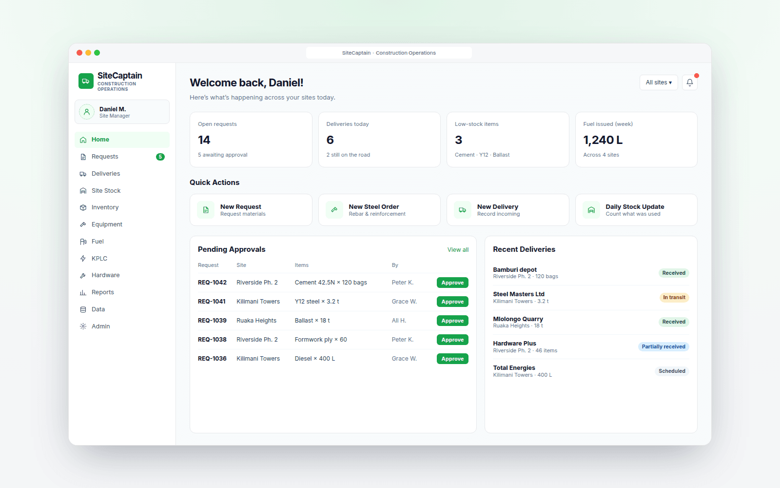Start a New Request quick action
Image resolution: width=780 pixels, height=488 pixels.
tap(251, 210)
